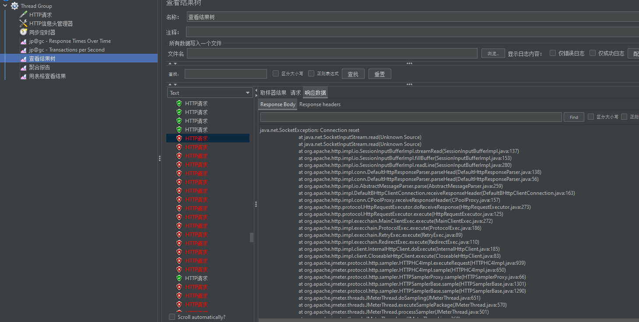This screenshot has height=322, width=639.
Task: Click the down arrow above the 查找 search row
Action: [175, 64]
